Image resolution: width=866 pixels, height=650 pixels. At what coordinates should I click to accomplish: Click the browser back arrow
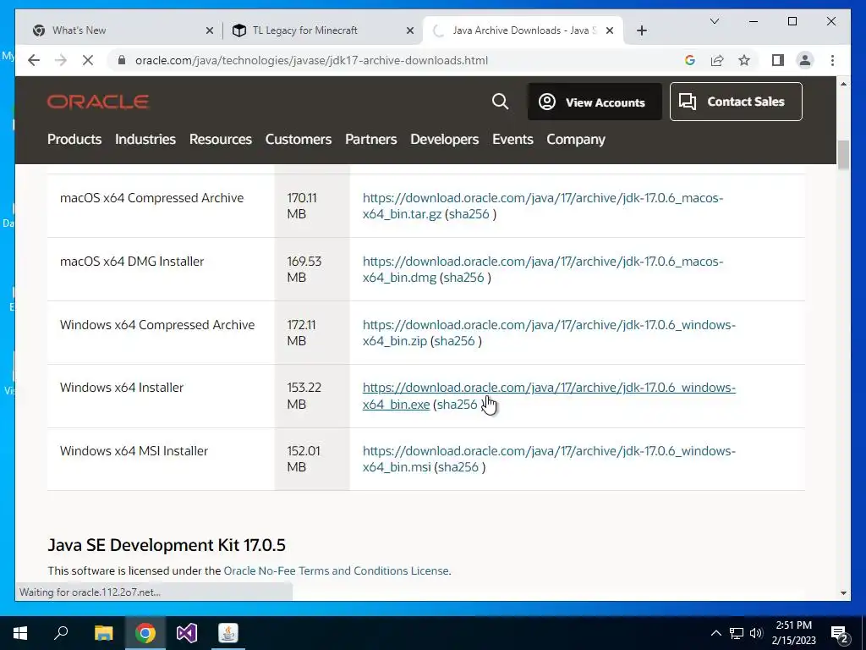coord(34,60)
